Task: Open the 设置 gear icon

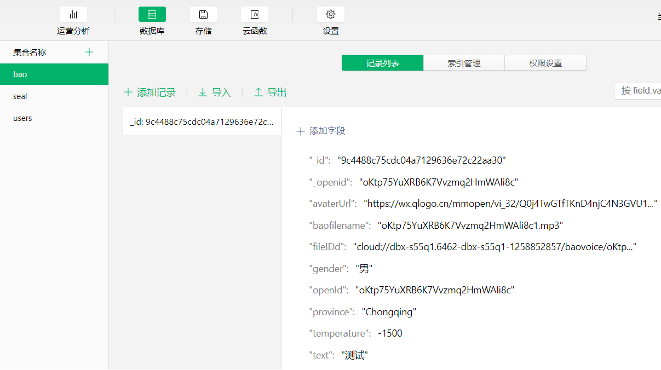Action: [331, 14]
